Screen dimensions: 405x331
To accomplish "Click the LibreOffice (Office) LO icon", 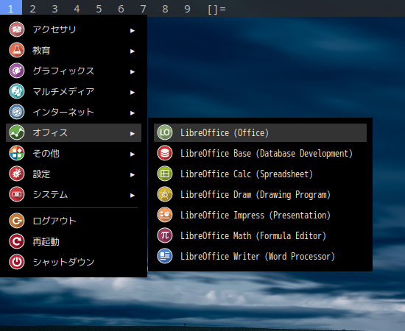I will click(x=165, y=132).
